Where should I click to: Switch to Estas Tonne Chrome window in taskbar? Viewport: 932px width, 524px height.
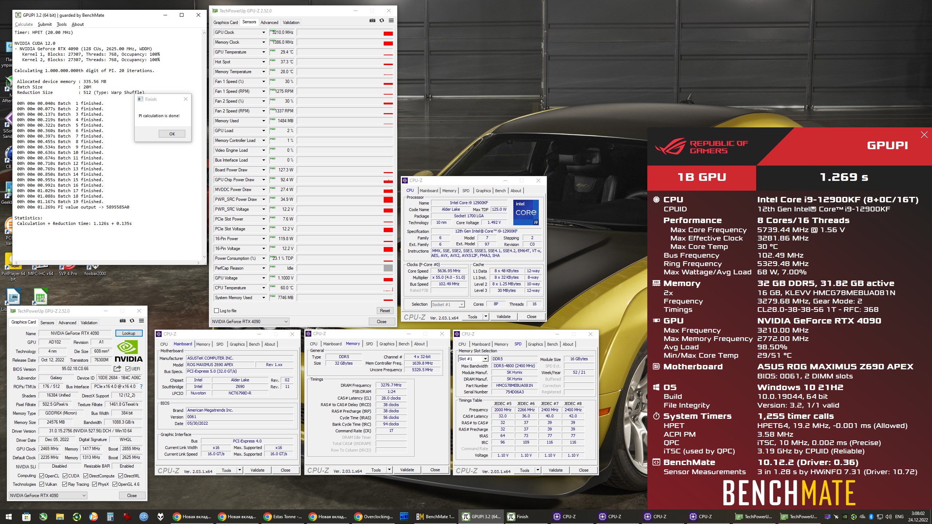pos(283,516)
